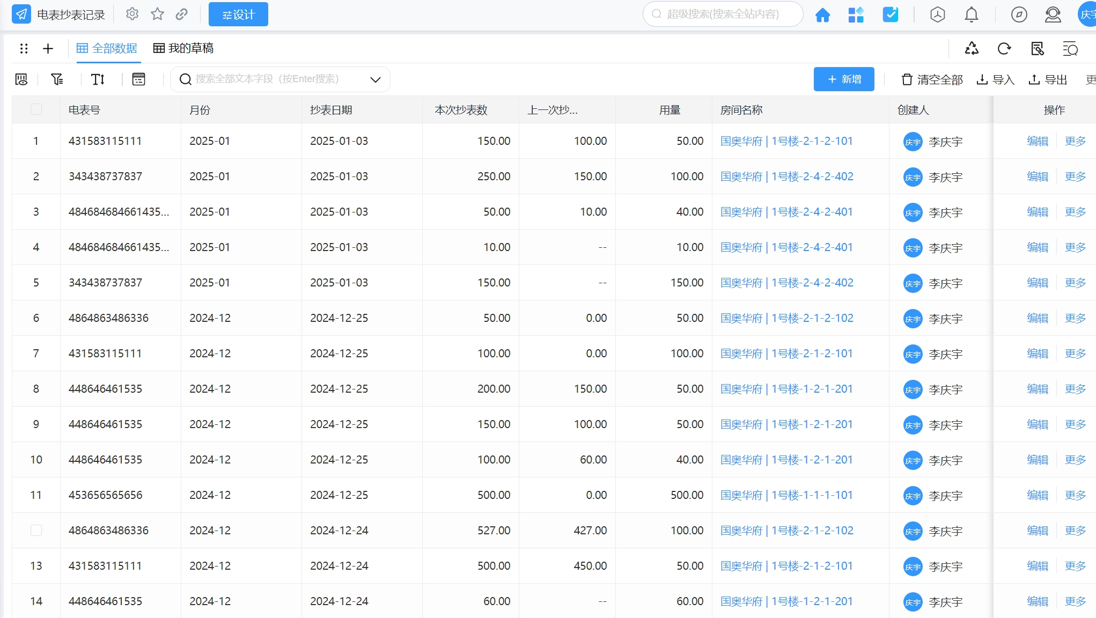1096x618 pixels.
Task: Switch to the 我的草稿 tab
Action: (183, 48)
